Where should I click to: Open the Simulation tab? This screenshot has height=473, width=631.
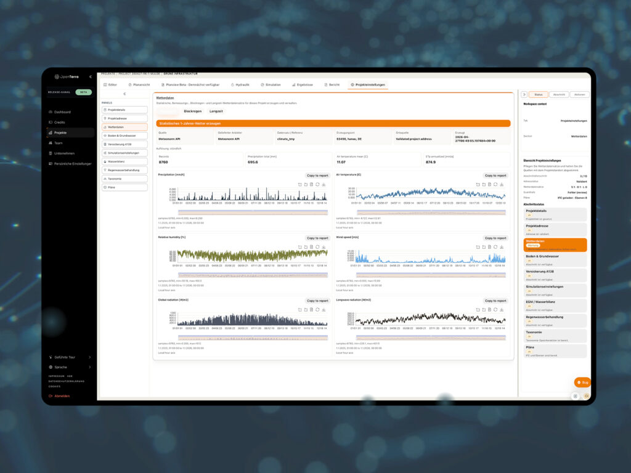pyautogui.click(x=271, y=85)
